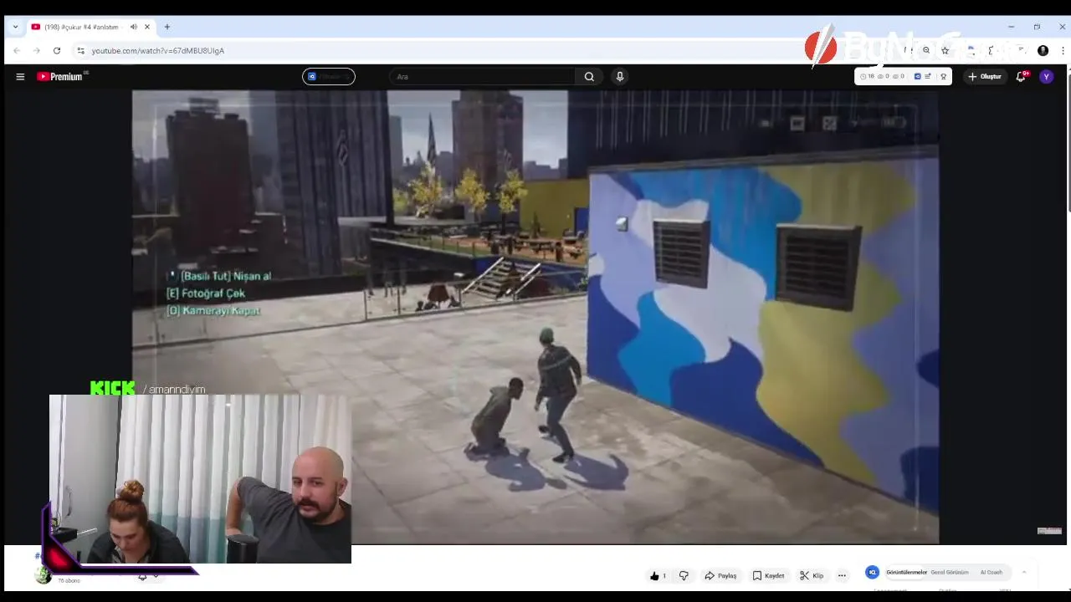1071x602 pixels.
Task: Open the AI Coach tab
Action: (992, 573)
